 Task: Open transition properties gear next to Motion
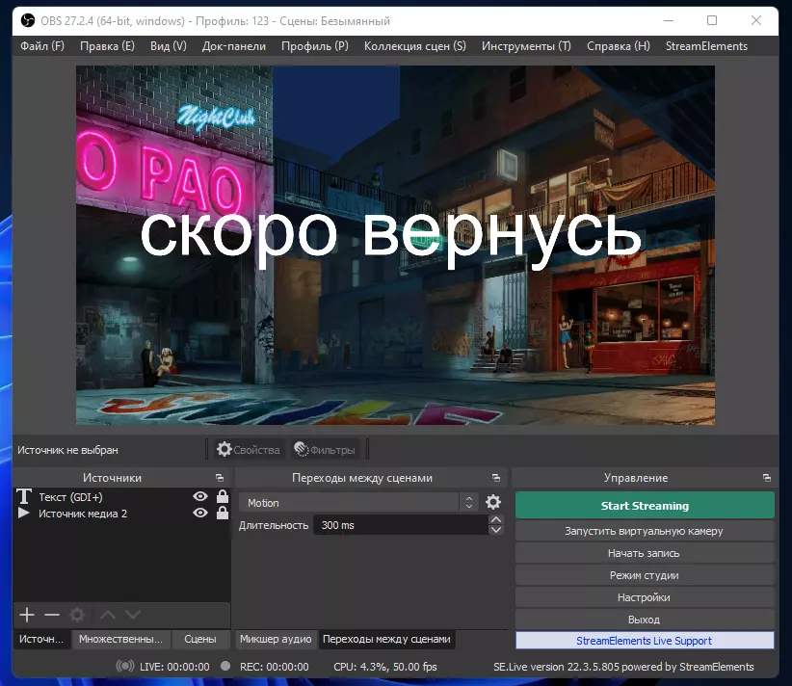(493, 502)
